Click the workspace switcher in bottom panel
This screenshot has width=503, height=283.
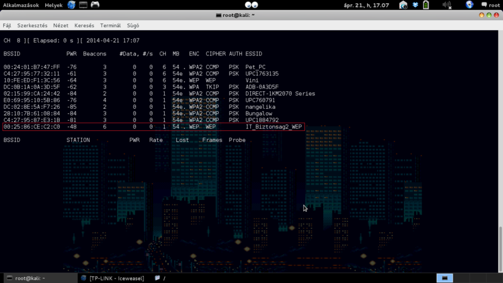tap(445, 278)
